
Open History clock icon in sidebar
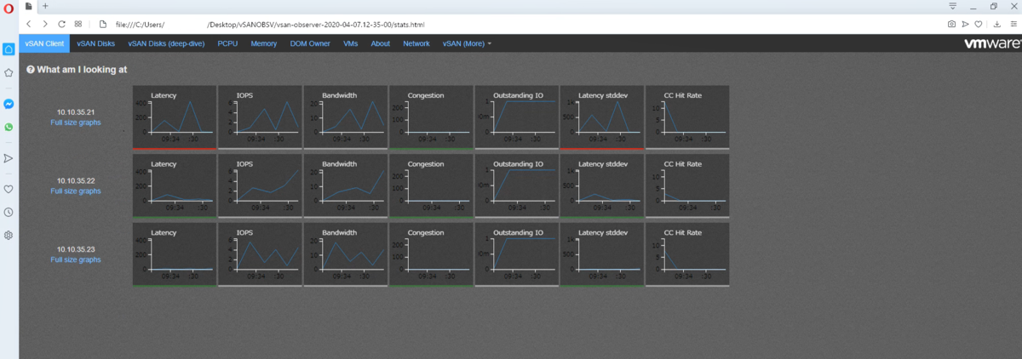click(x=9, y=212)
